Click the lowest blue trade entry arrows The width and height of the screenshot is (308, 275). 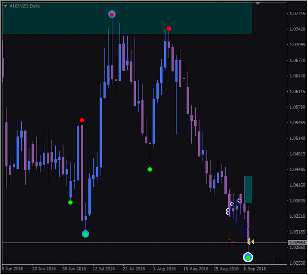point(228,211)
